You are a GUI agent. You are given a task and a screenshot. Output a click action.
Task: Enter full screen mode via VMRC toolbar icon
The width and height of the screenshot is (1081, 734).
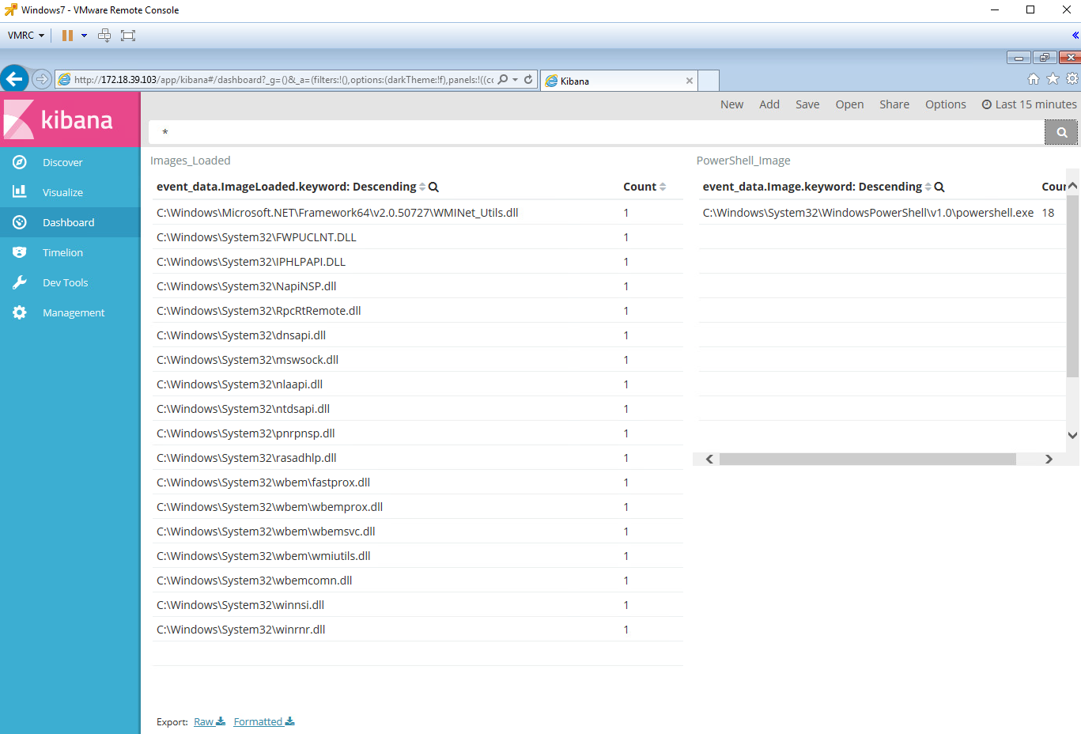point(128,36)
